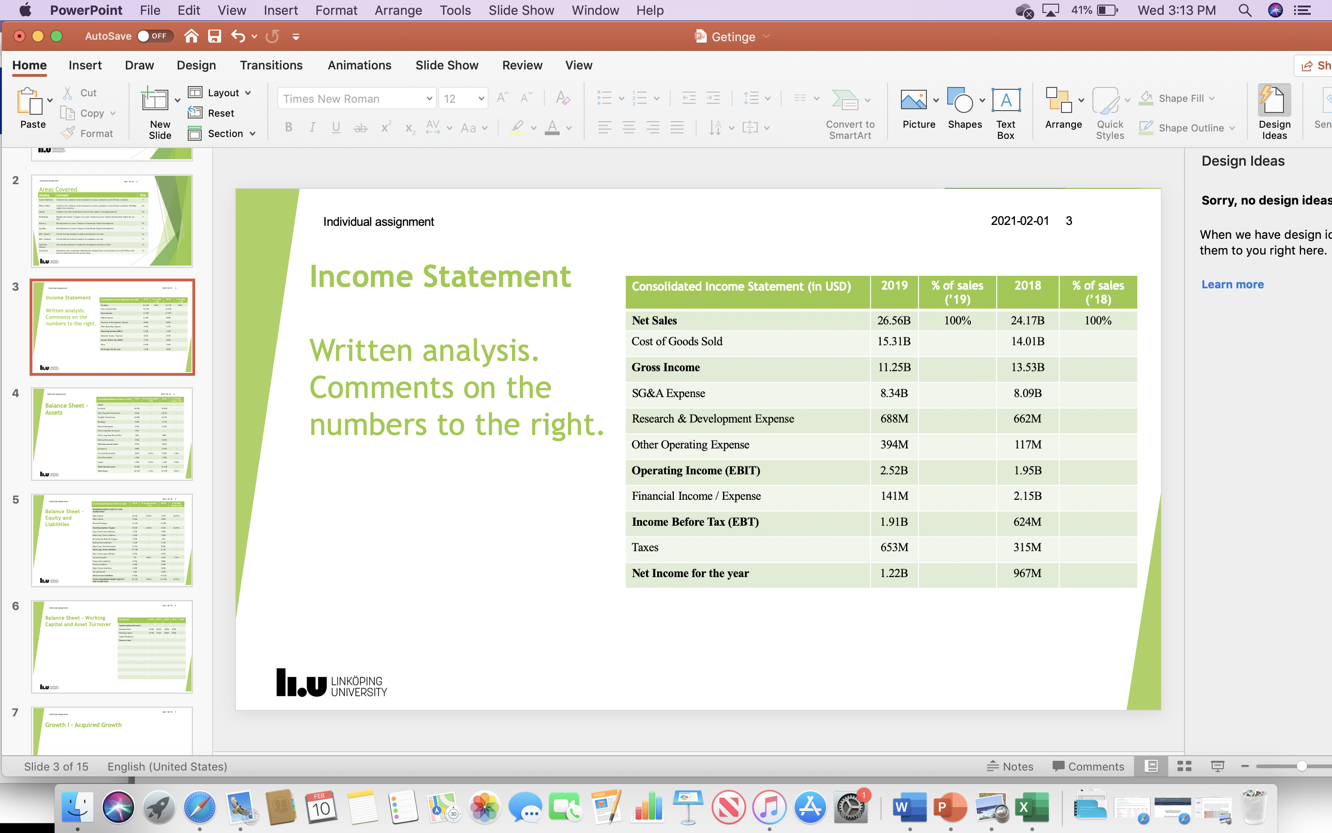
Task: Click Convert to SmartArt
Action: (849, 110)
